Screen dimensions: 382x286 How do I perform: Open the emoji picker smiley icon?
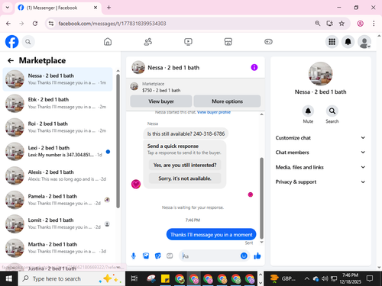click(x=244, y=255)
